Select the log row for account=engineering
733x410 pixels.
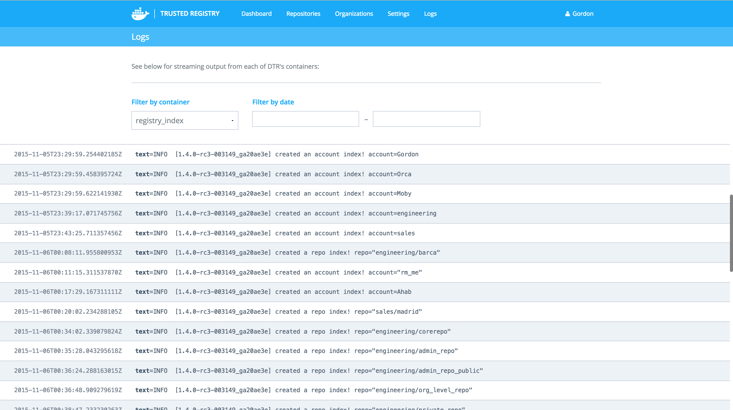pos(365,213)
